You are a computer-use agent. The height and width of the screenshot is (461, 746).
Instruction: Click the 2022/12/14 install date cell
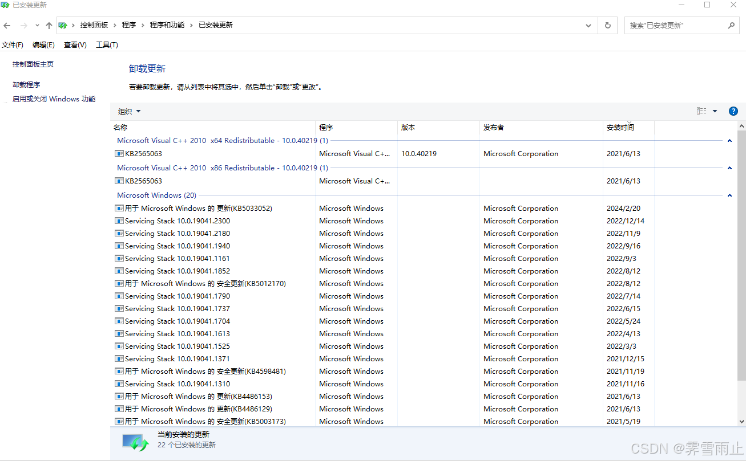(626, 221)
